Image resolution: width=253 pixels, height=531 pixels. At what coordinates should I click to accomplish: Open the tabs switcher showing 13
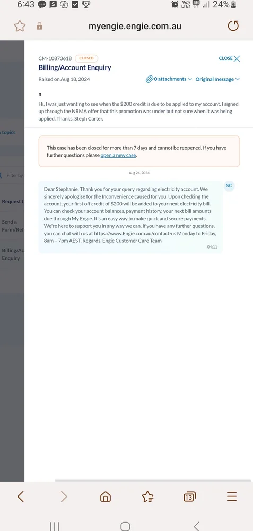click(x=189, y=496)
